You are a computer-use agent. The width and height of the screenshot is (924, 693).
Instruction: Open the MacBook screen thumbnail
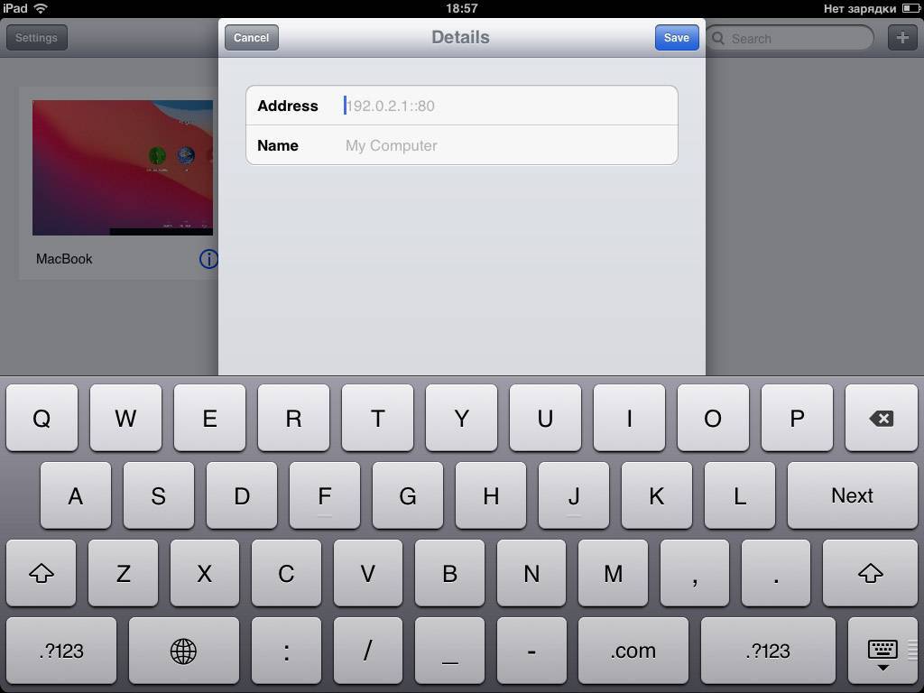pos(123,168)
